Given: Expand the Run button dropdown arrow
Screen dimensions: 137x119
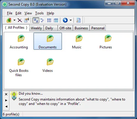Looking at the screenshot, I should tap(71, 20).
